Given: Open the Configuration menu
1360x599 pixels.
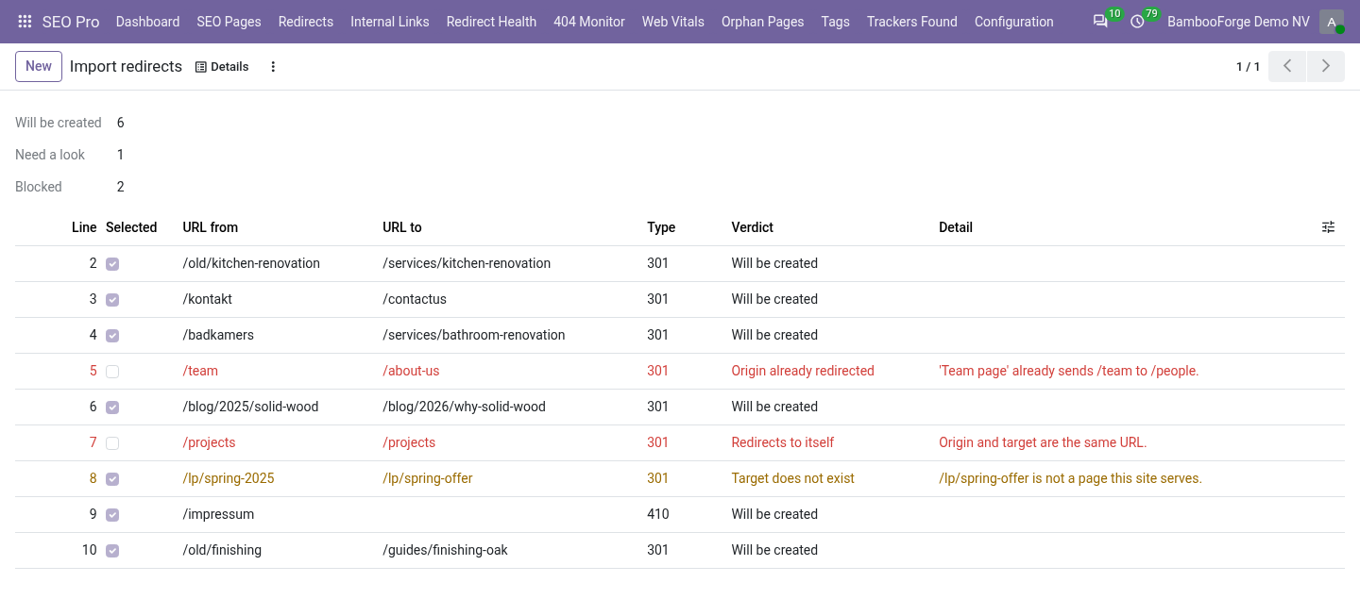Looking at the screenshot, I should pos(1014,22).
